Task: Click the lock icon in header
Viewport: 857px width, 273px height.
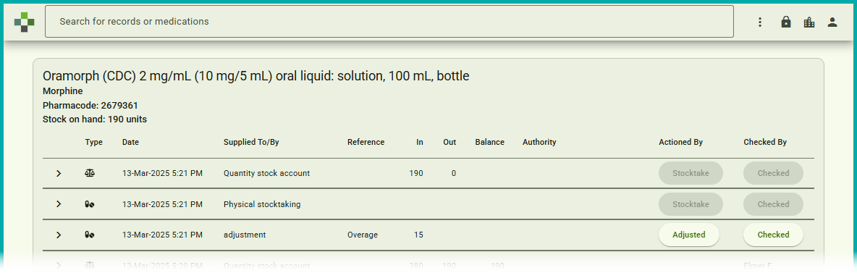Action: pos(786,22)
